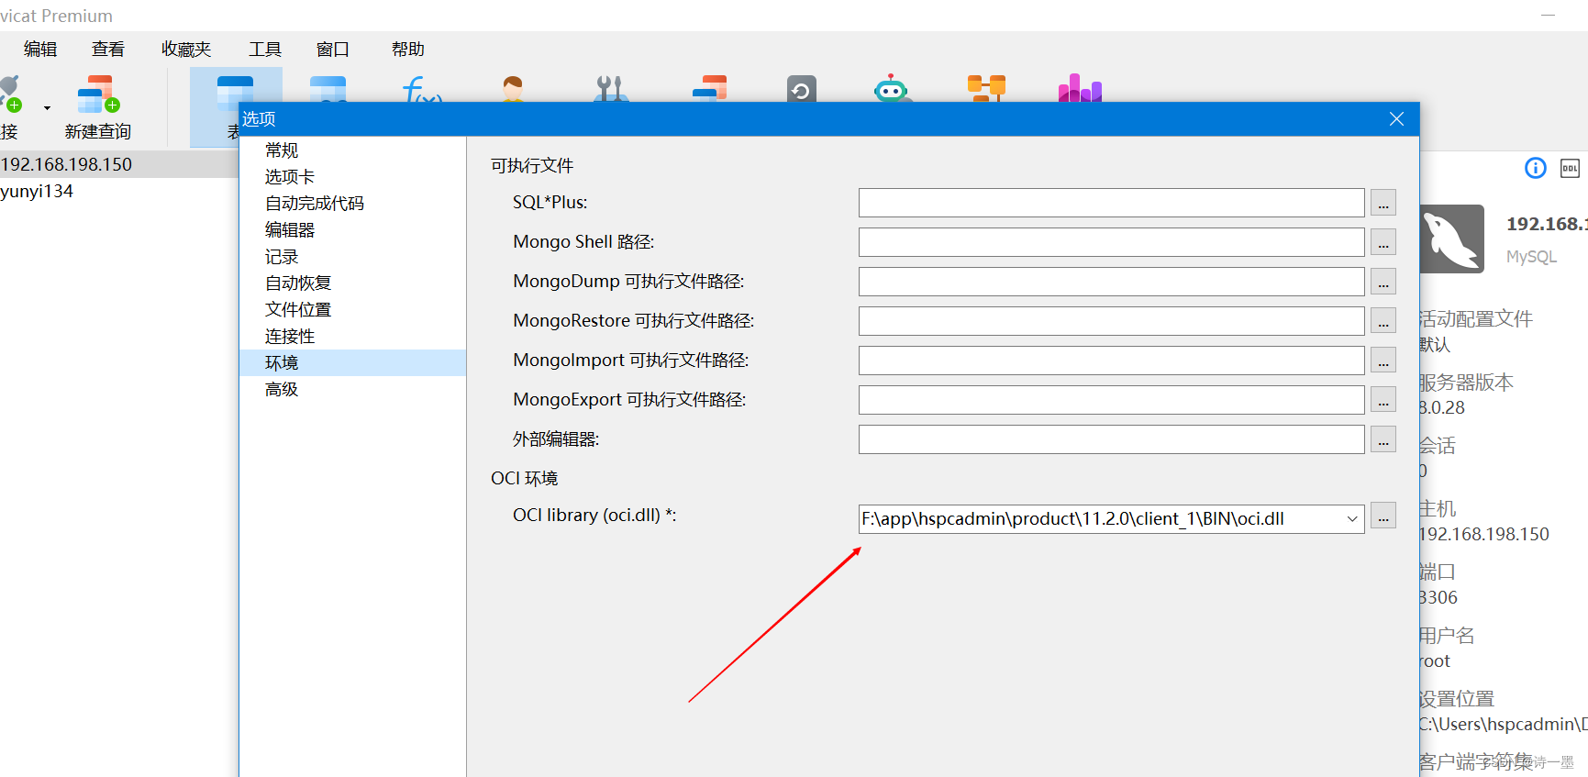Screen dimensions: 1588x777
Task: Click the info icon in right panel
Action: pyautogui.click(x=1536, y=168)
